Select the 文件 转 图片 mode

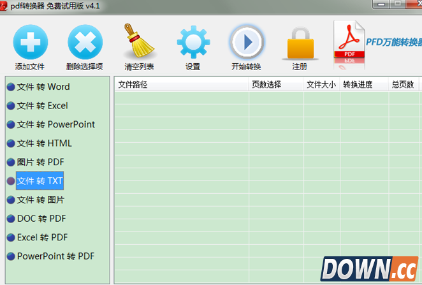click(41, 200)
